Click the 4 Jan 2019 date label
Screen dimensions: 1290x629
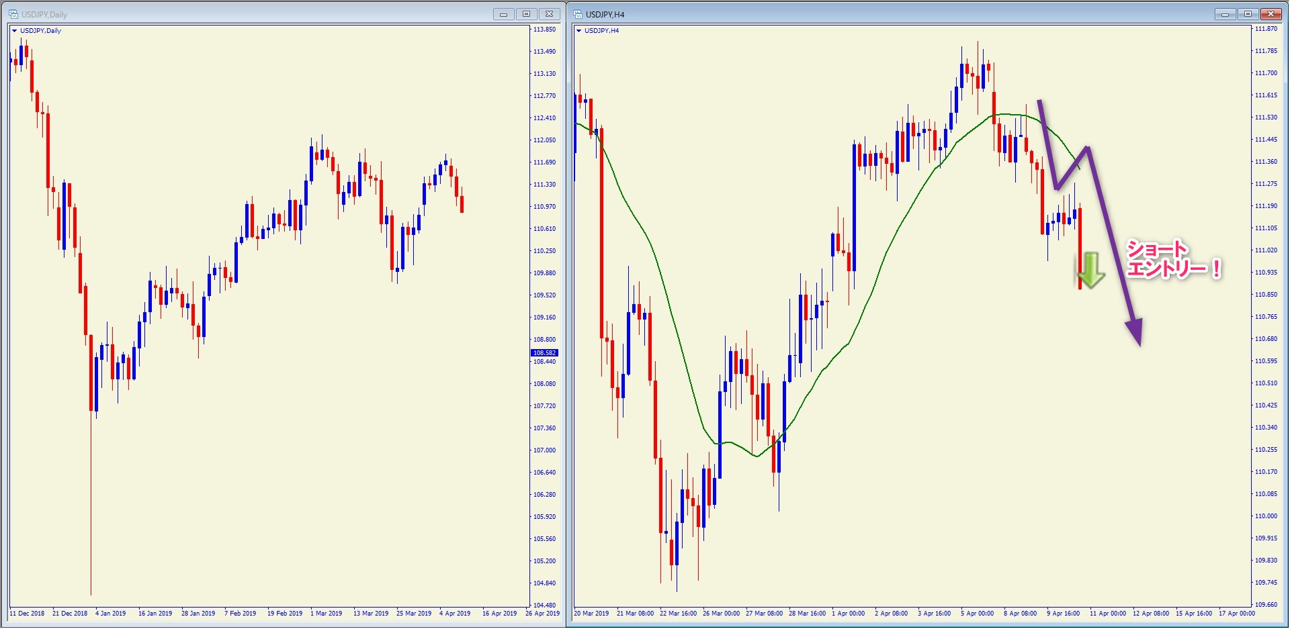tap(111, 614)
